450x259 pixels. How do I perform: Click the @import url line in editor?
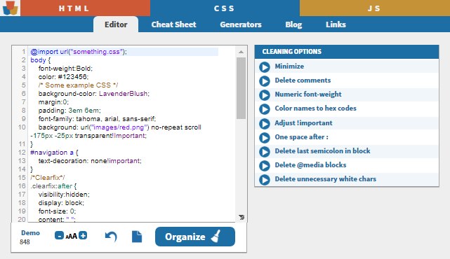(79, 52)
